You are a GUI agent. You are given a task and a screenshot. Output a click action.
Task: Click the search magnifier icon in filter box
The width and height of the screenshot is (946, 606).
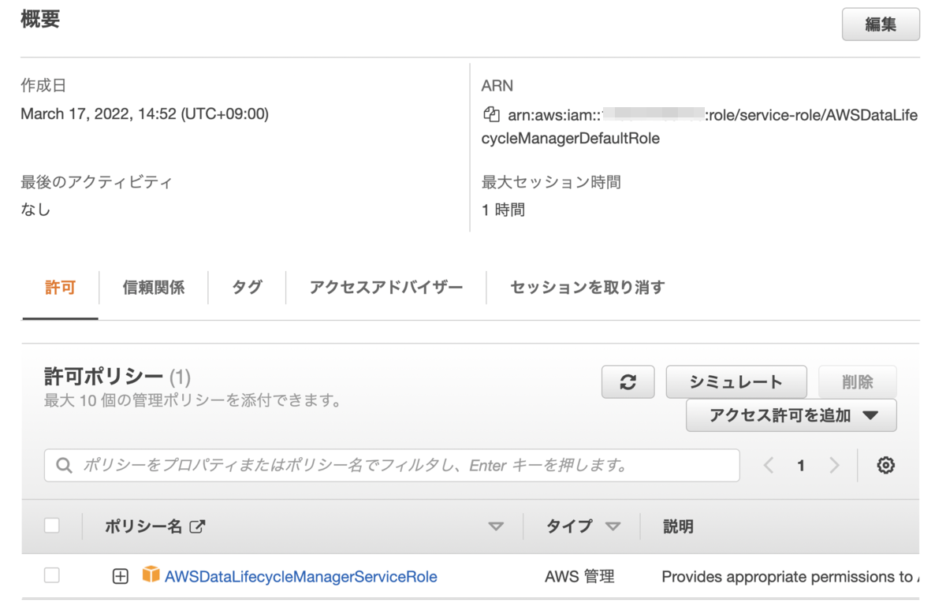[x=65, y=466]
